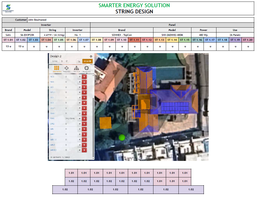The width and height of the screenshot is (257, 197).
Task: Click the Saved button
Action: (55, 61)
